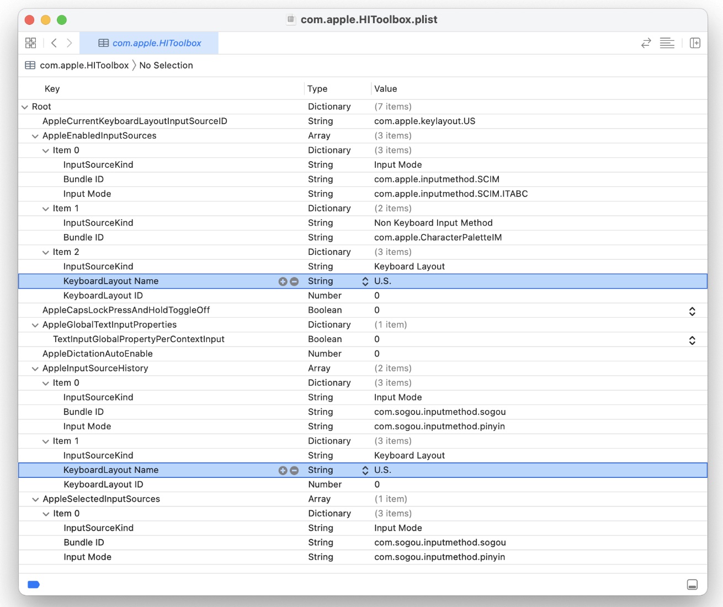Open TextInputGlobalPropertyPerContextInput value stepper
This screenshot has width=723, height=607.
click(692, 340)
